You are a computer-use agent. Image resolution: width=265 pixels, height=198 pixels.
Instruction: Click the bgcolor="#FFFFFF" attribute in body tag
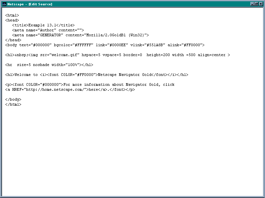pyautogui.click(x=74, y=45)
